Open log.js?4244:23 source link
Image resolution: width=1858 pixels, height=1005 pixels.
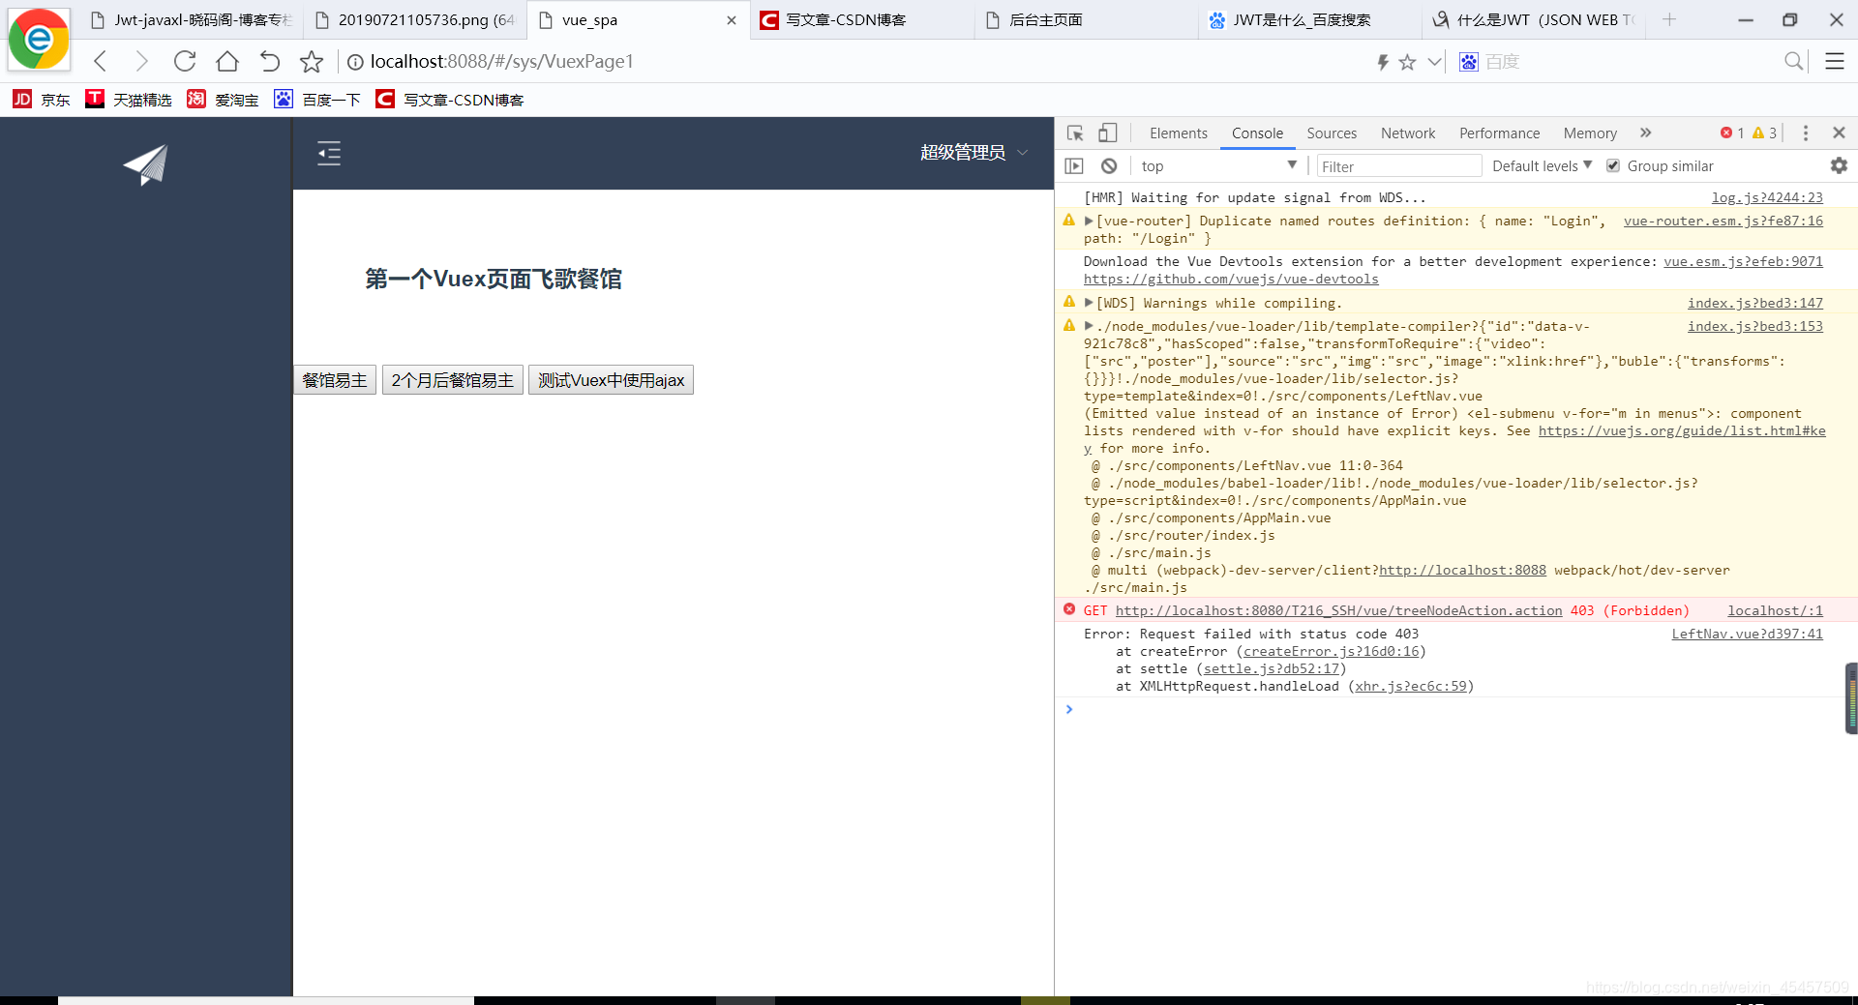pos(1767,198)
